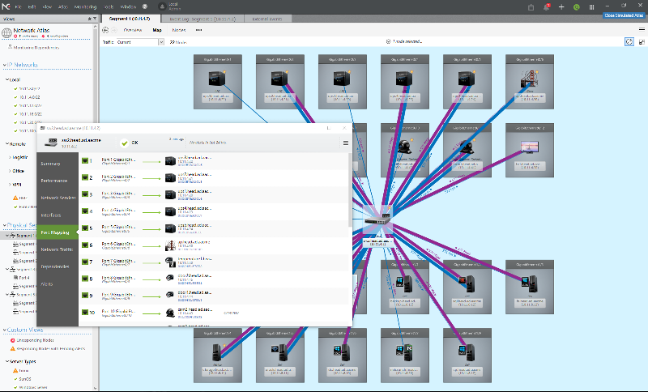Open the clipboard icon in title bar
The image size is (648, 392).
[x=531, y=7]
